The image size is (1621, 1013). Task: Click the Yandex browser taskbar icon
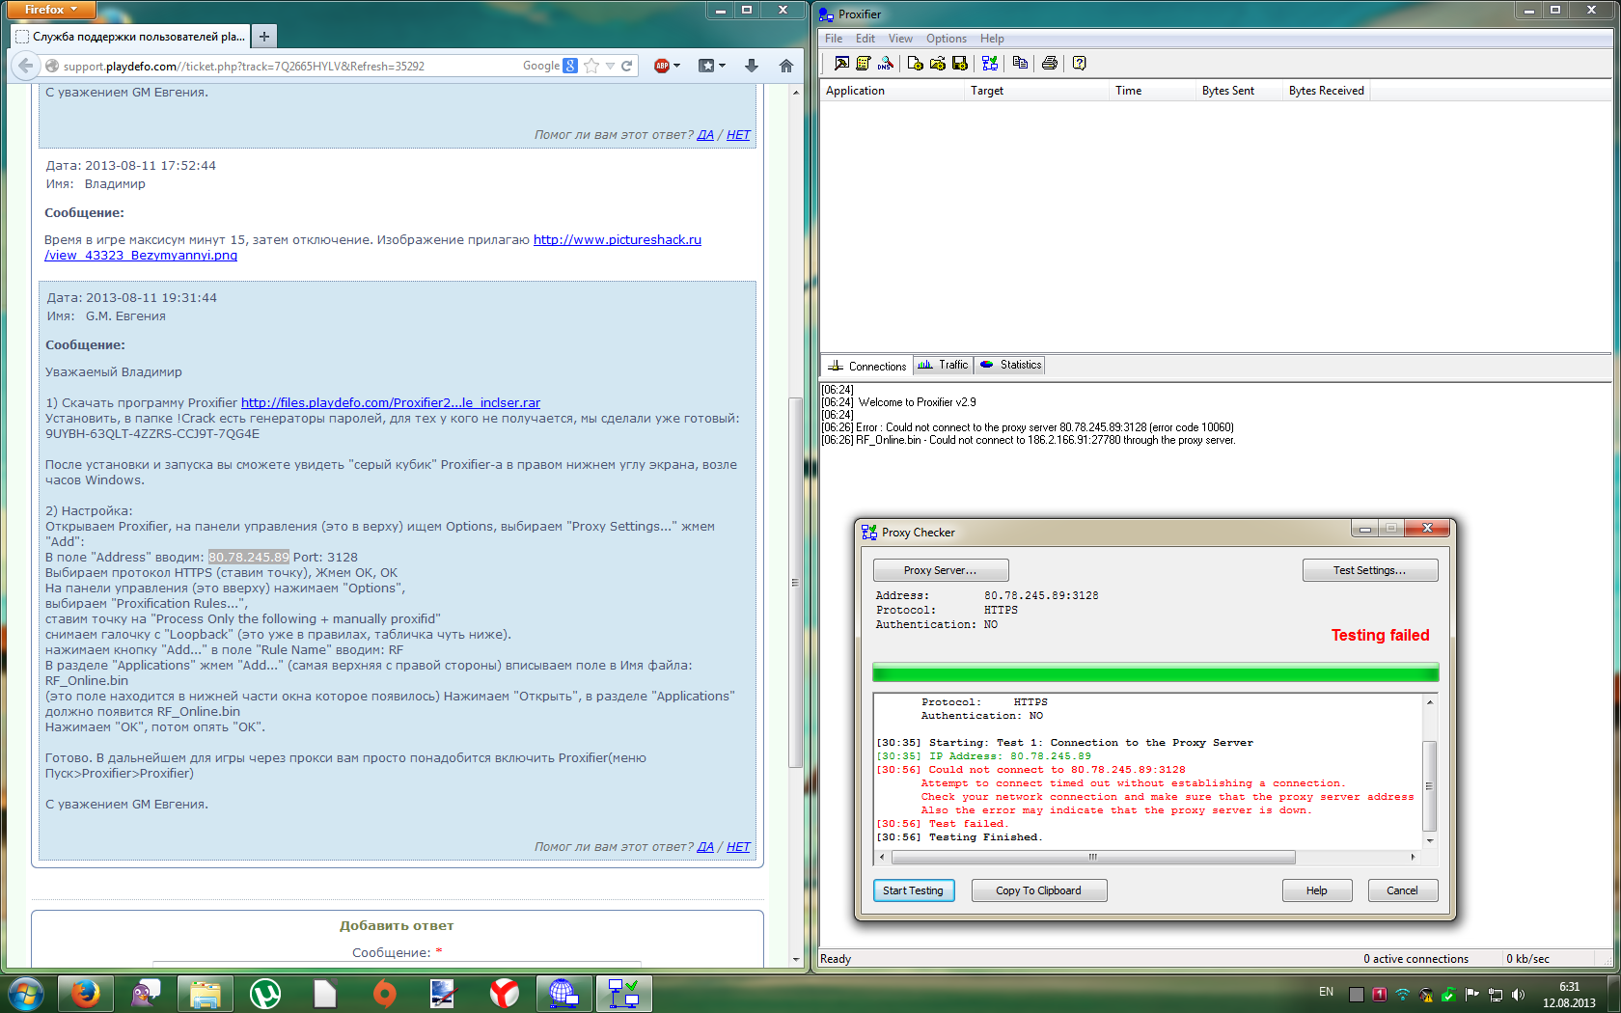(x=505, y=993)
